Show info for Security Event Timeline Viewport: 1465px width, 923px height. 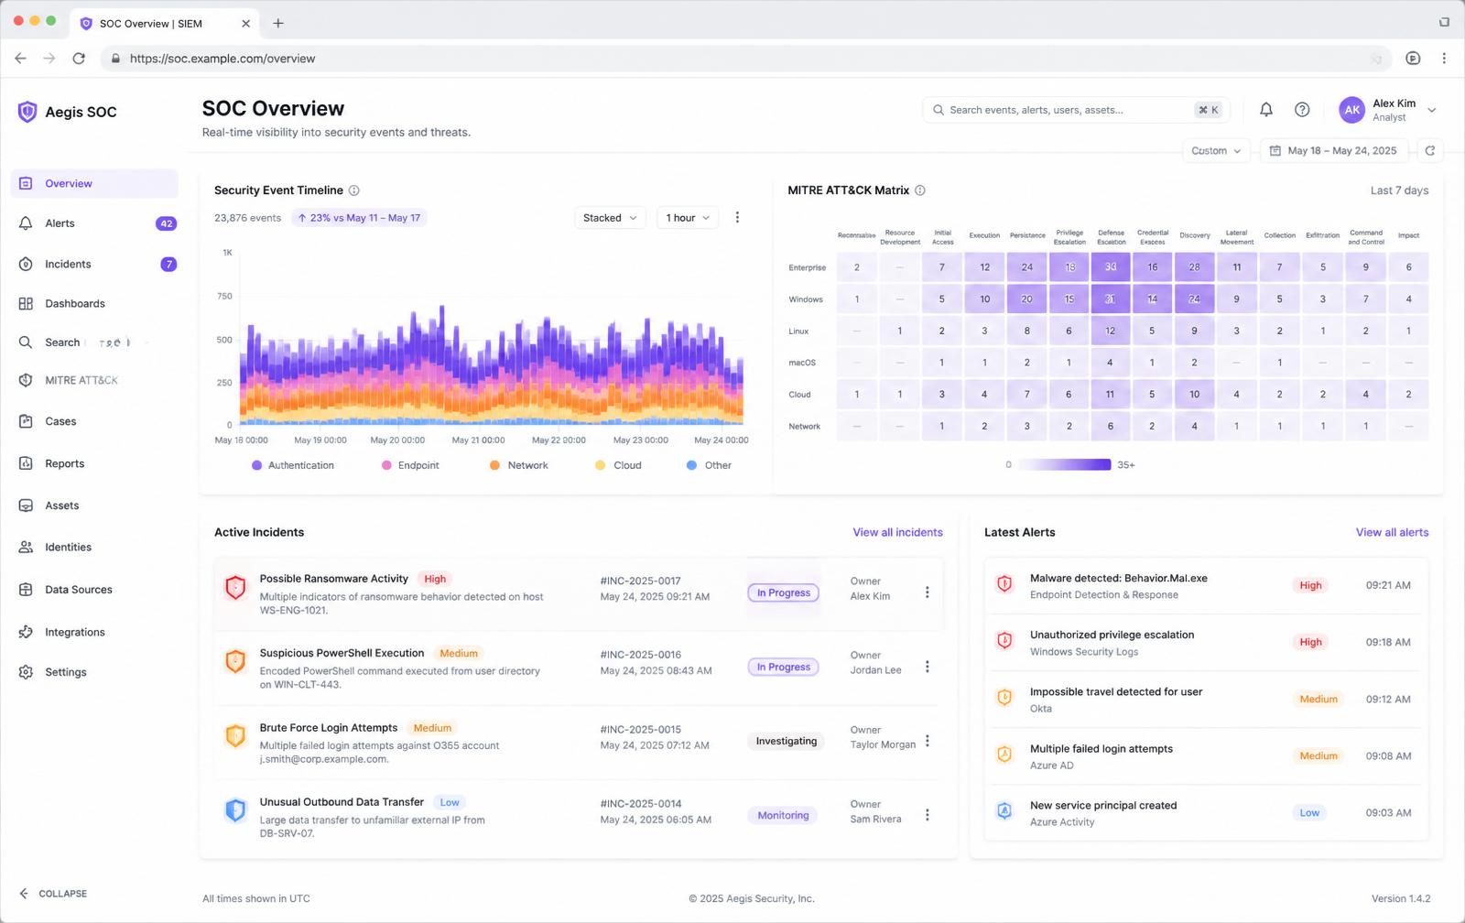354,190
